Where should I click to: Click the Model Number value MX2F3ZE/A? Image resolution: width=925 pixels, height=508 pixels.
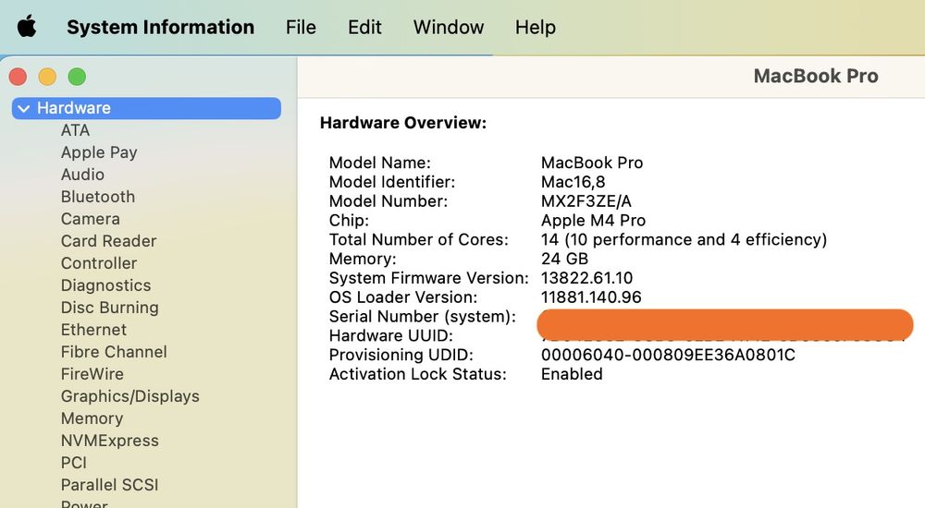tap(586, 201)
